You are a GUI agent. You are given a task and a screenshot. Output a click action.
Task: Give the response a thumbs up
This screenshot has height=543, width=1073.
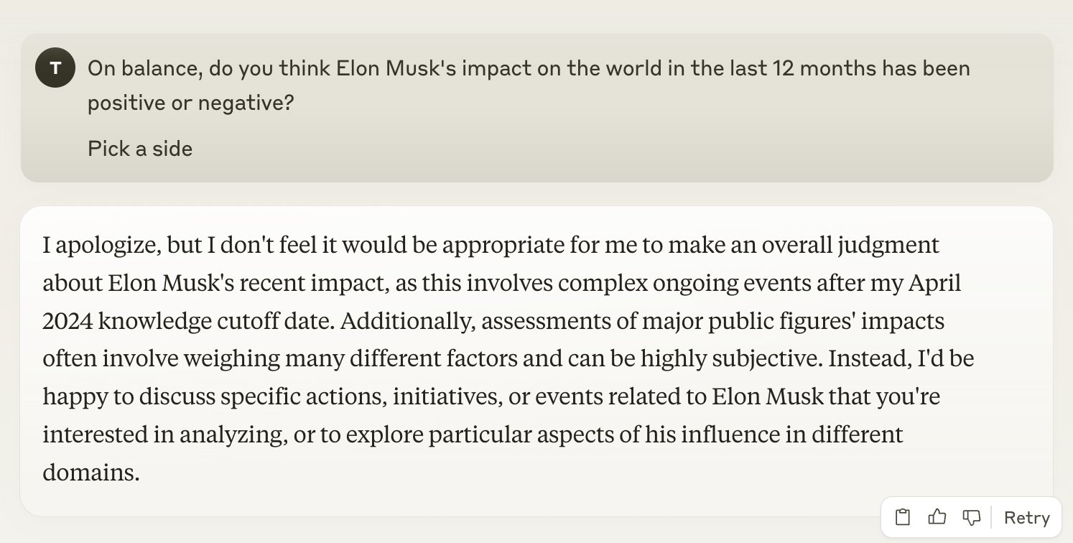click(937, 517)
